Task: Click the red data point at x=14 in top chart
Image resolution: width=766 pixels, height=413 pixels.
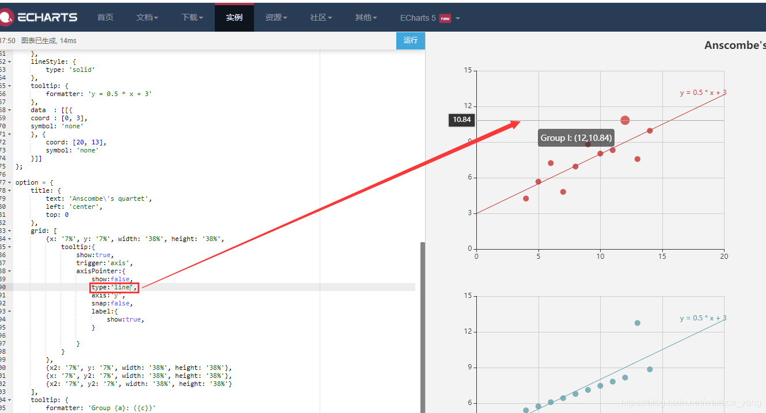Action: (650, 131)
